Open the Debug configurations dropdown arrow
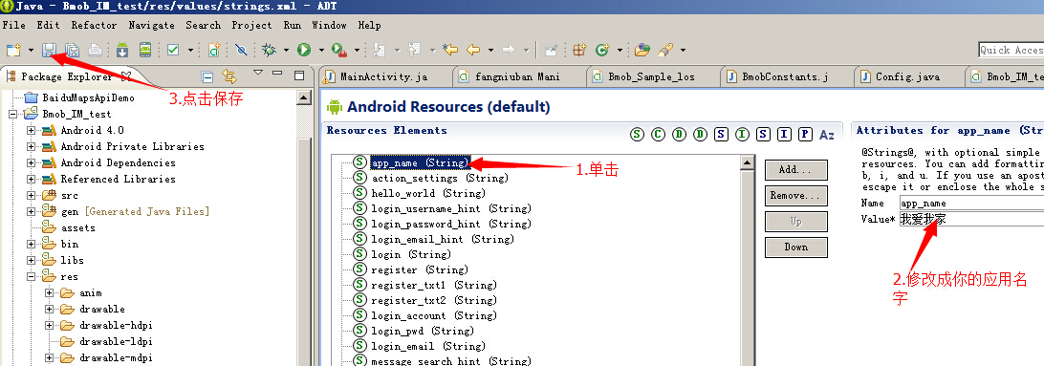 point(286,51)
